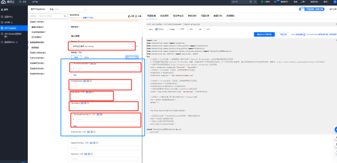The image size is (337, 163).
Task: Click the add link under TemplateParamSet.N
Action: [75, 126]
